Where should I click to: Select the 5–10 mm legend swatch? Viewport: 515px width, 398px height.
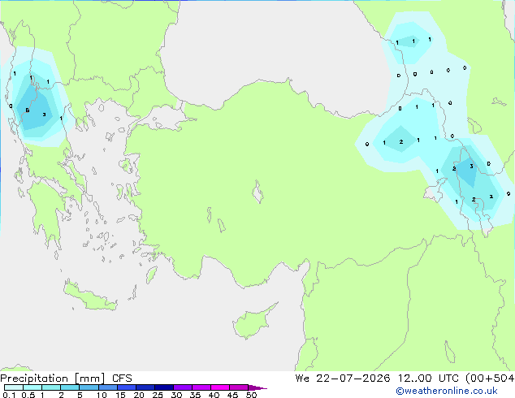pos(89,387)
